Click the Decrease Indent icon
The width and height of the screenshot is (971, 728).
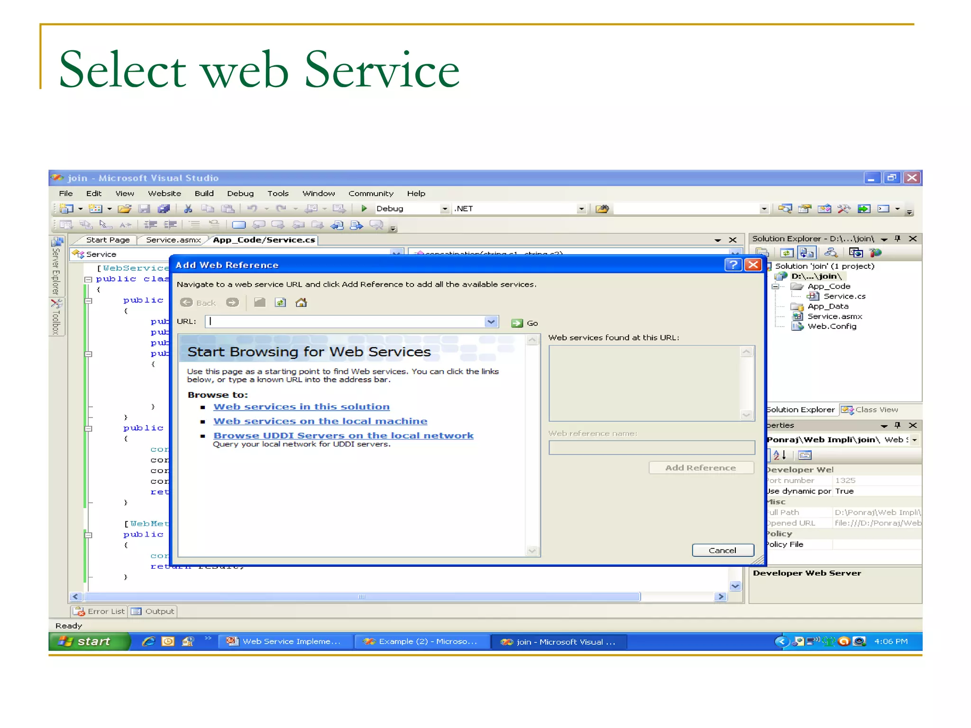(150, 225)
